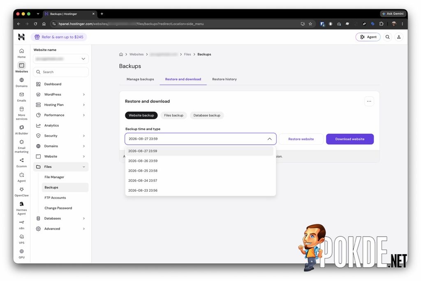Click the search magnifier in top bar
This screenshot has height=281, width=421.
pos(387,37)
